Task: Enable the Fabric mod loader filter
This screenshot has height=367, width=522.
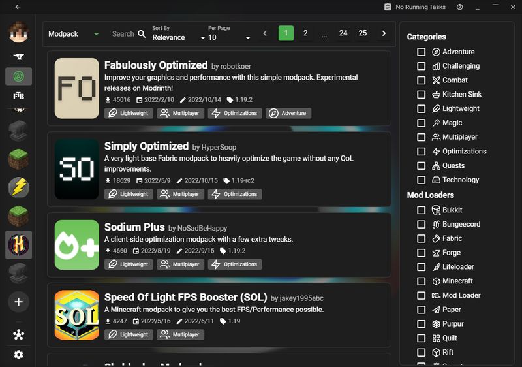Action: point(421,238)
